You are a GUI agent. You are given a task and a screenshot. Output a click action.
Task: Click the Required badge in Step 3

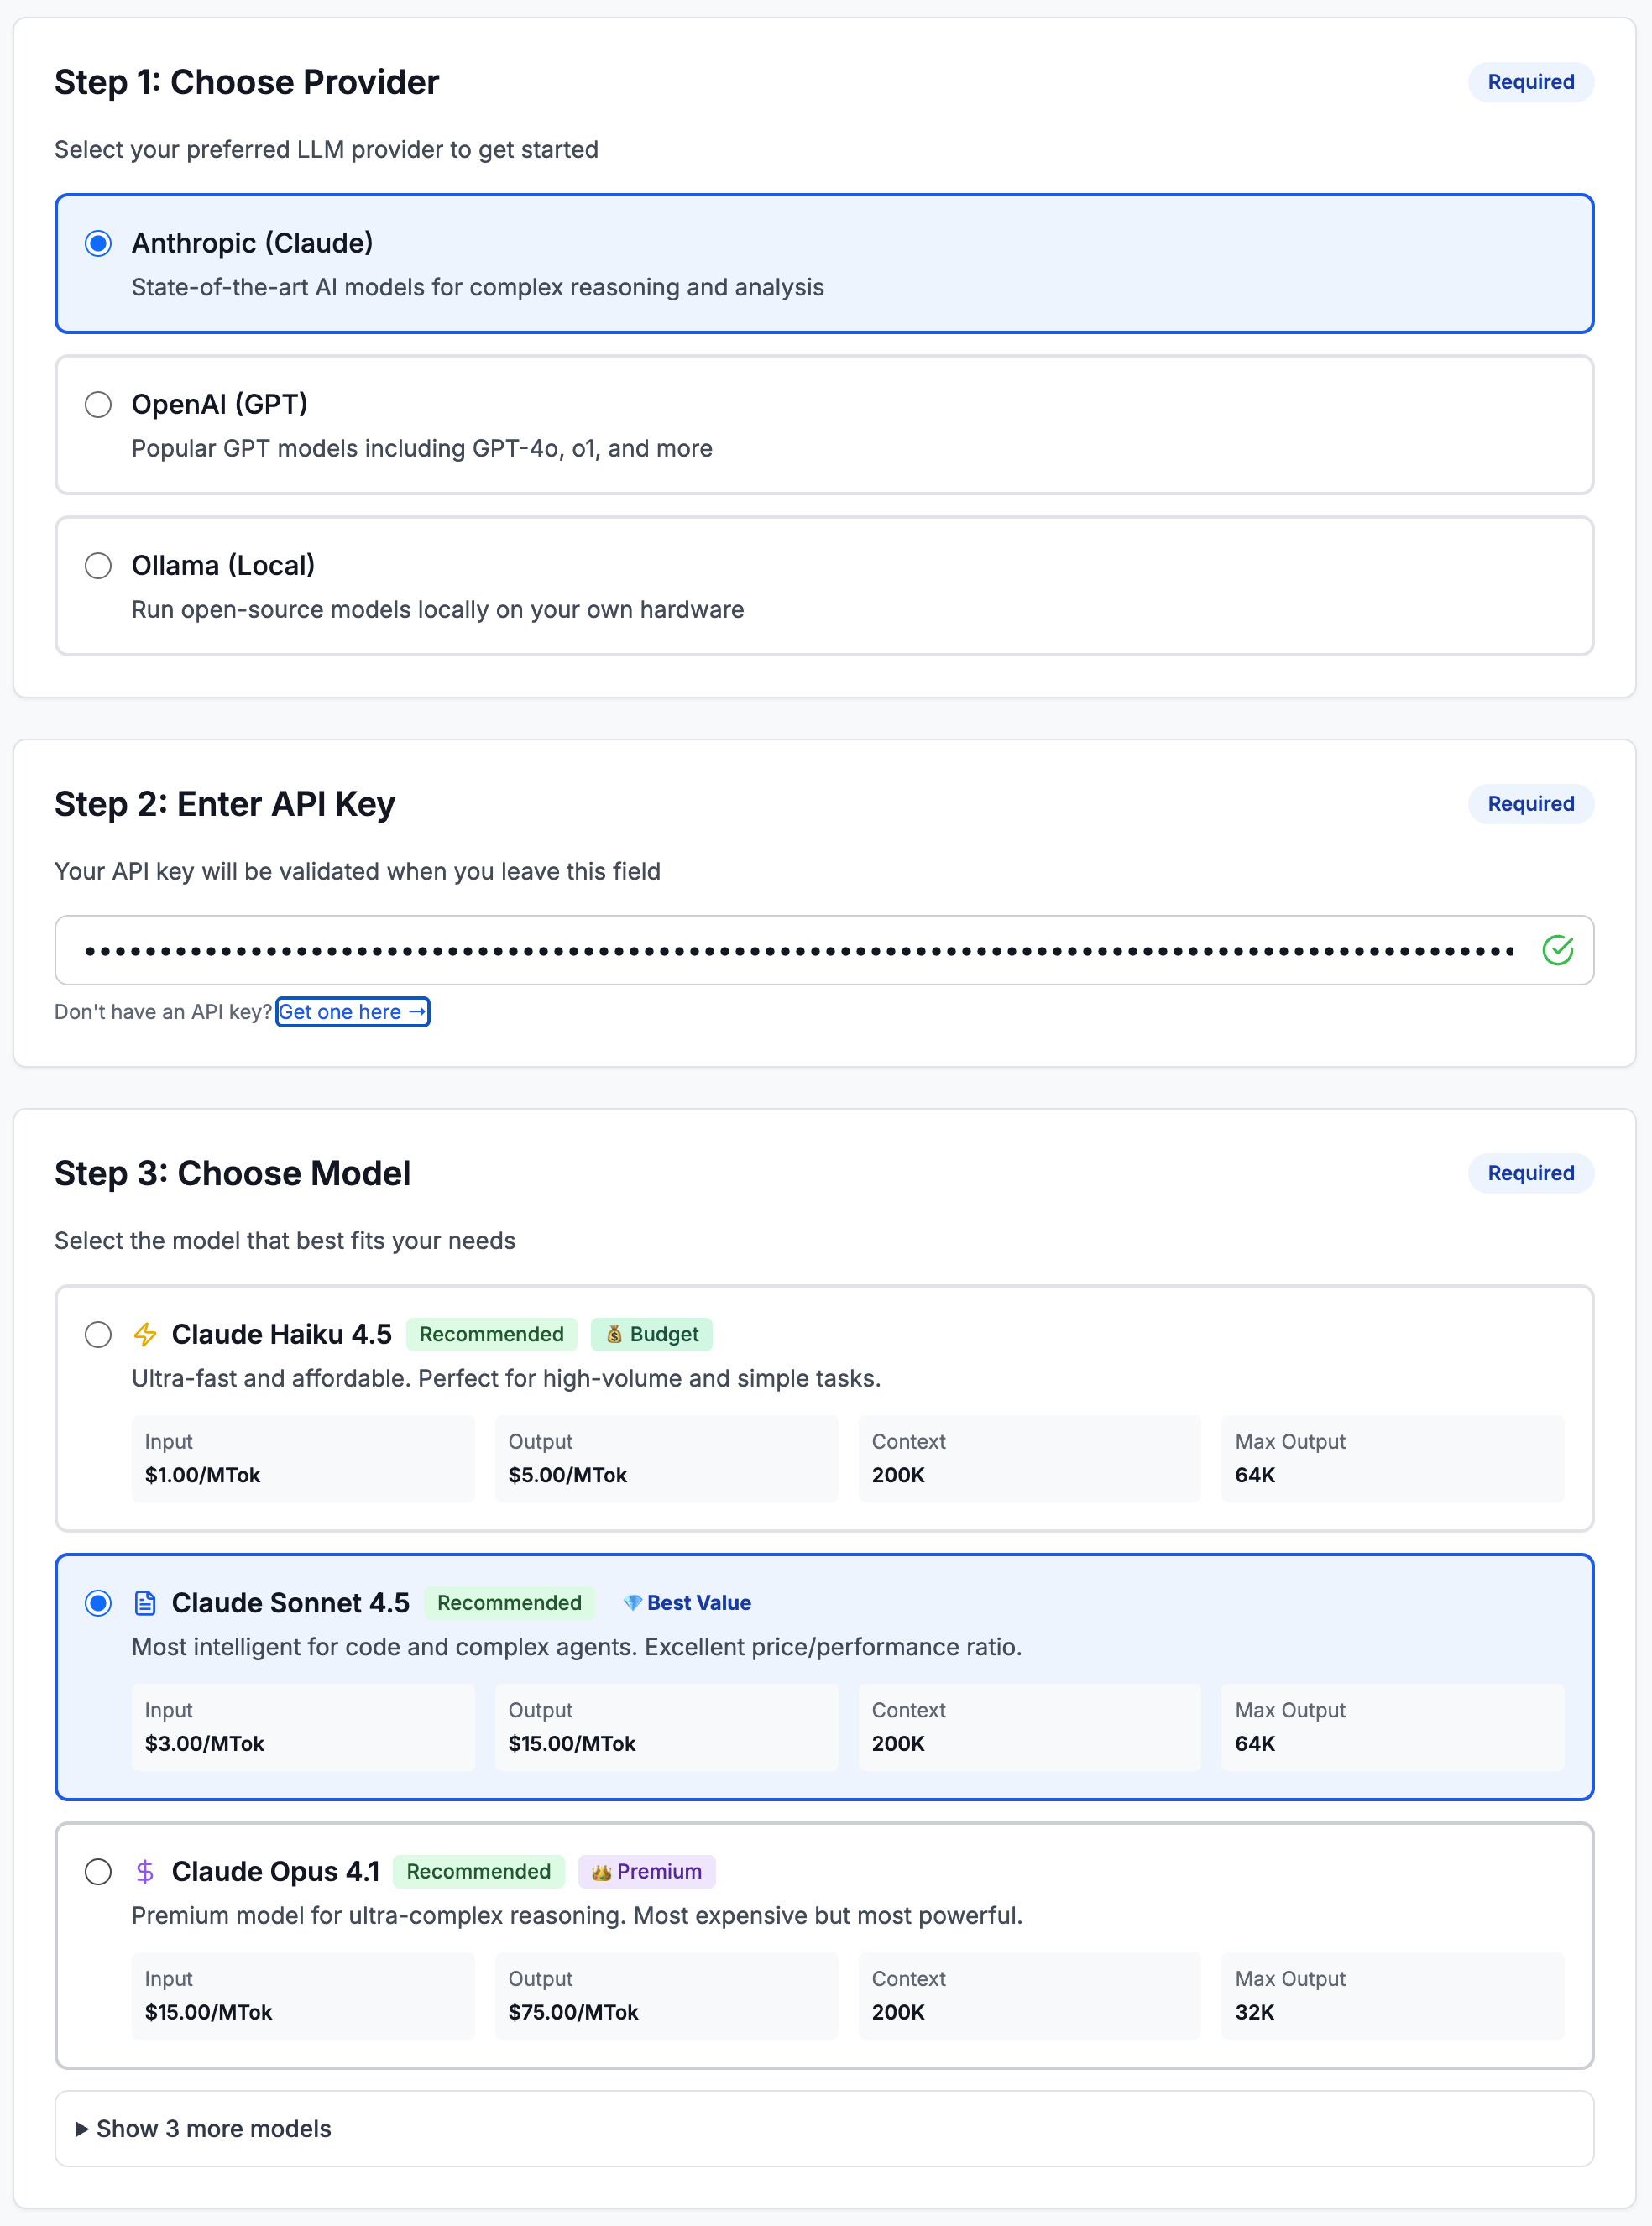coord(1530,1173)
